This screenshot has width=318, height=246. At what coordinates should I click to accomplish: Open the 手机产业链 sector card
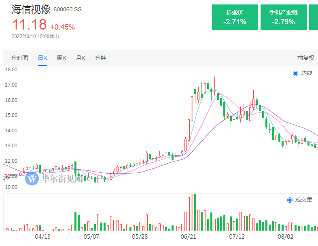click(283, 17)
